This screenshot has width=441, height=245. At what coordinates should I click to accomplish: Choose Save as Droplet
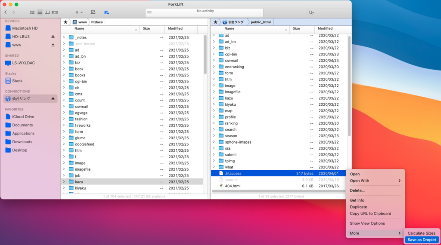point(422,240)
